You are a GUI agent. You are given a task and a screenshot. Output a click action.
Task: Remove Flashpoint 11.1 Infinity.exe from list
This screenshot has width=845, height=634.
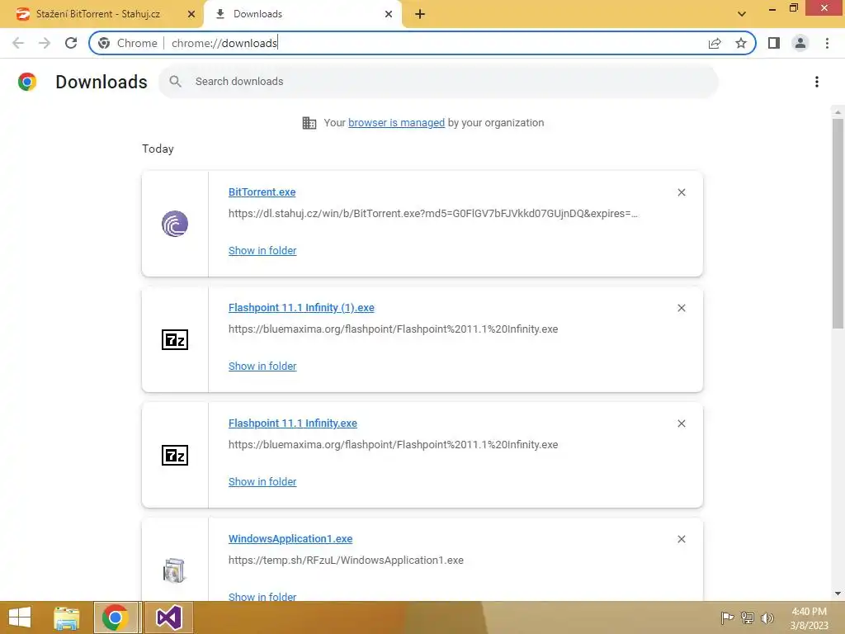tap(682, 423)
